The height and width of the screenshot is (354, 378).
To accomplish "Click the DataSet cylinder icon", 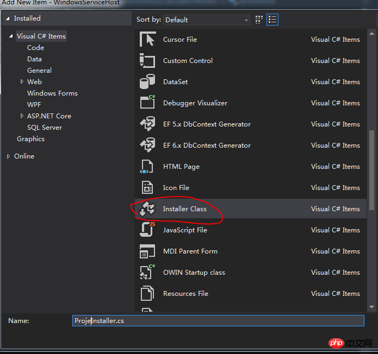I will (x=147, y=81).
